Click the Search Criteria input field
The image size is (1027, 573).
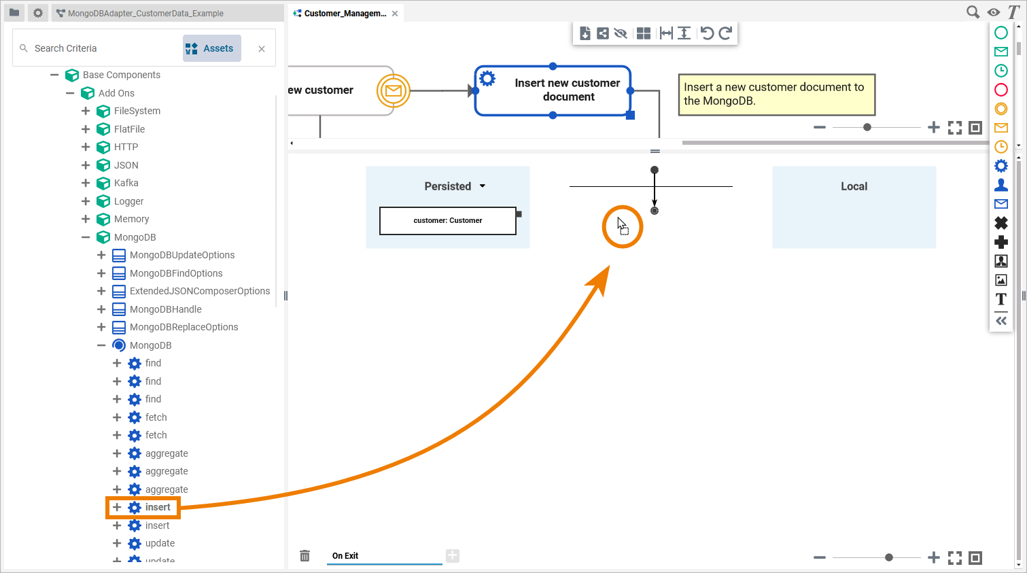pyautogui.click(x=102, y=48)
